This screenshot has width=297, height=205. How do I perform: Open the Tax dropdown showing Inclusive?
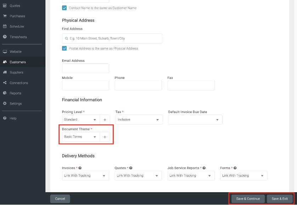[139, 119]
